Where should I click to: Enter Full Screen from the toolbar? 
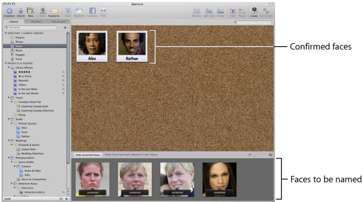(266, 13)
